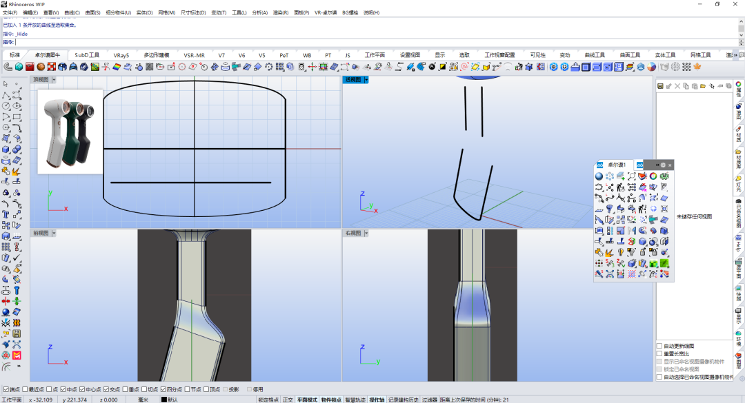Select the polyline tool in left sidebar
The height and width of the screenshot is (403, 745).
tap(6, 95)
